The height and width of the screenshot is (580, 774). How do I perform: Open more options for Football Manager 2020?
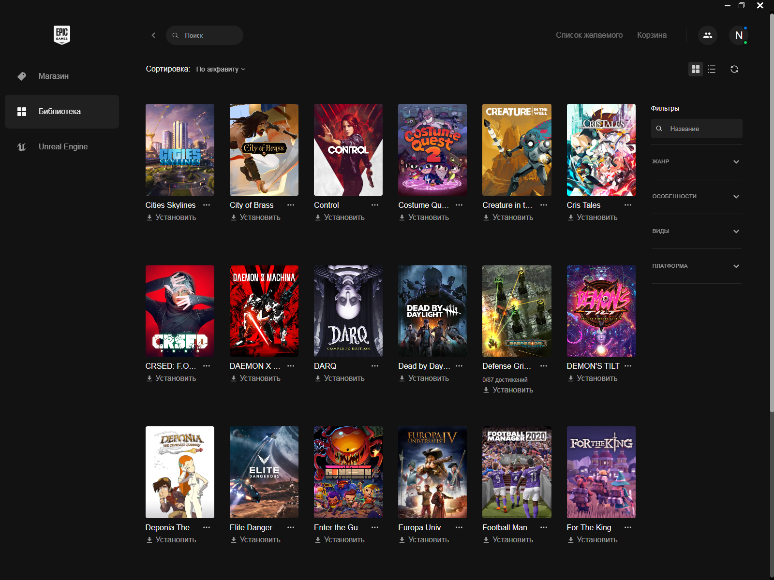tap(544, 527)
